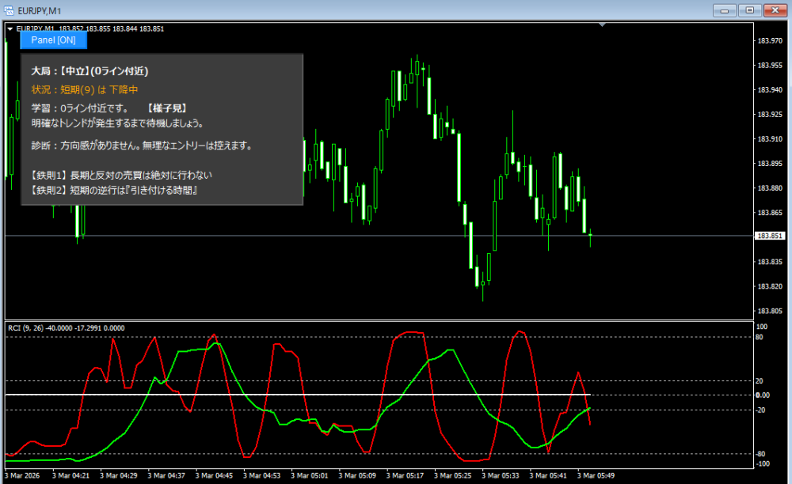Maximize the EURJPY,M1 chart window
The width and height of the screenshot is (792, 484).
tap(748, 9)
